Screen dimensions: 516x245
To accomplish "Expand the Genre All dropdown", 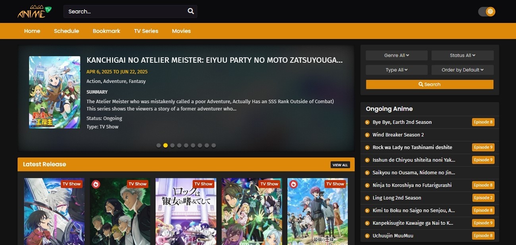I will 397,55.
